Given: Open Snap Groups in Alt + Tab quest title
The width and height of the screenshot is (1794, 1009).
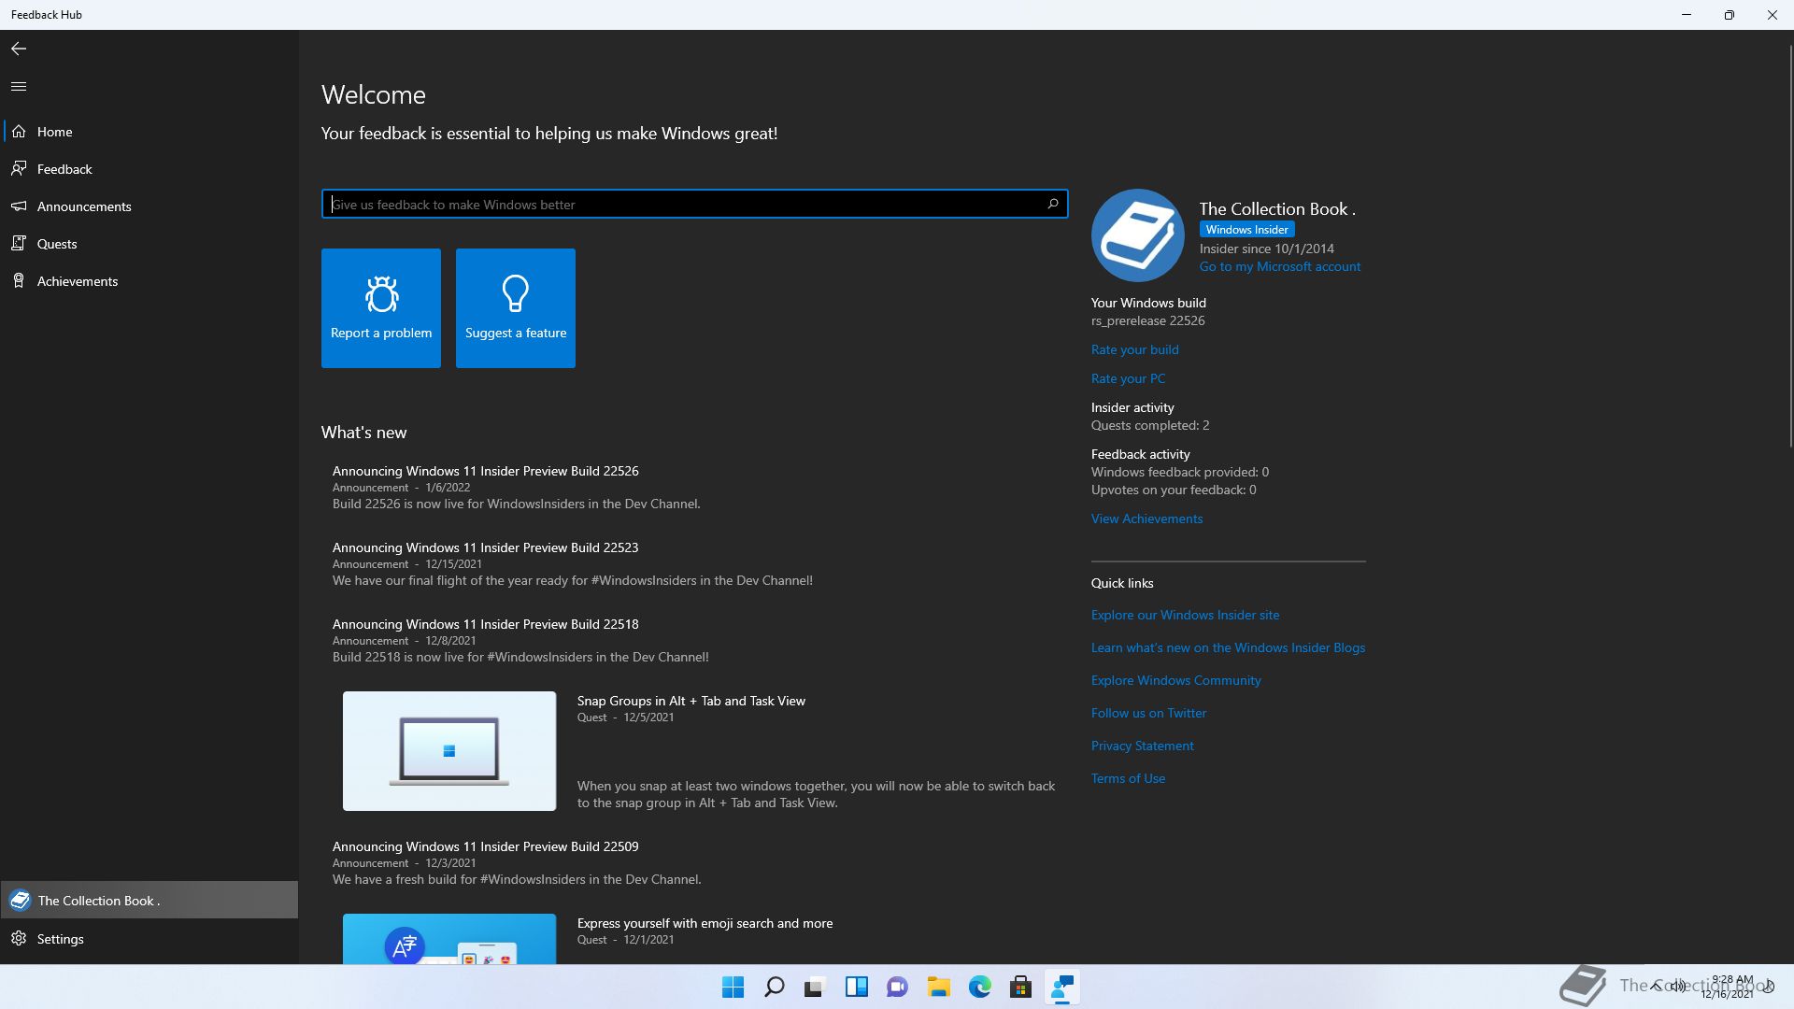Looking at the screenshot, I should pyautogui.click(x=691, y=701).
